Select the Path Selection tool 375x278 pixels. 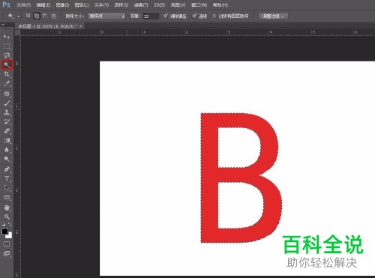(x=7, y=188)
